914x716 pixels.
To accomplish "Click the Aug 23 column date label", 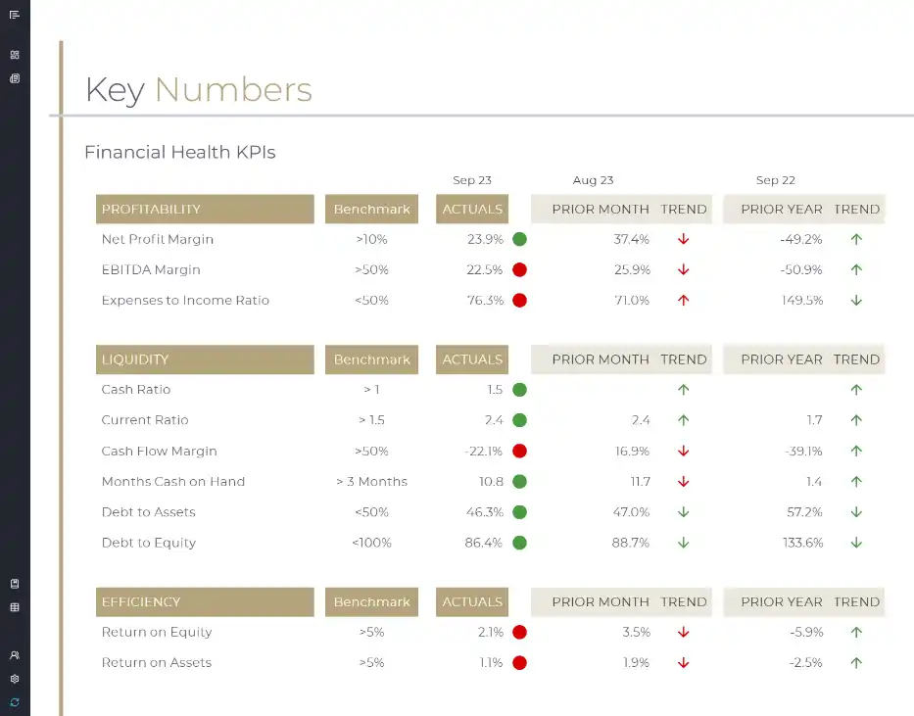I will click(593, 180).
